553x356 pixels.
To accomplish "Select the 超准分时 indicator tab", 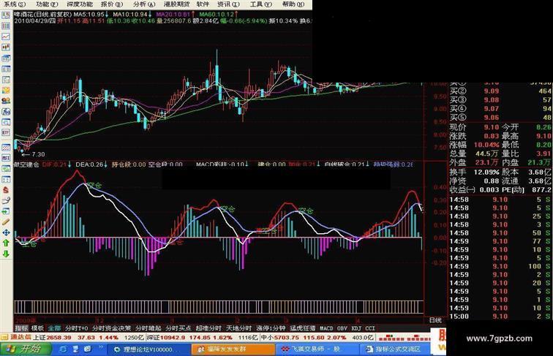I will 208,328.
